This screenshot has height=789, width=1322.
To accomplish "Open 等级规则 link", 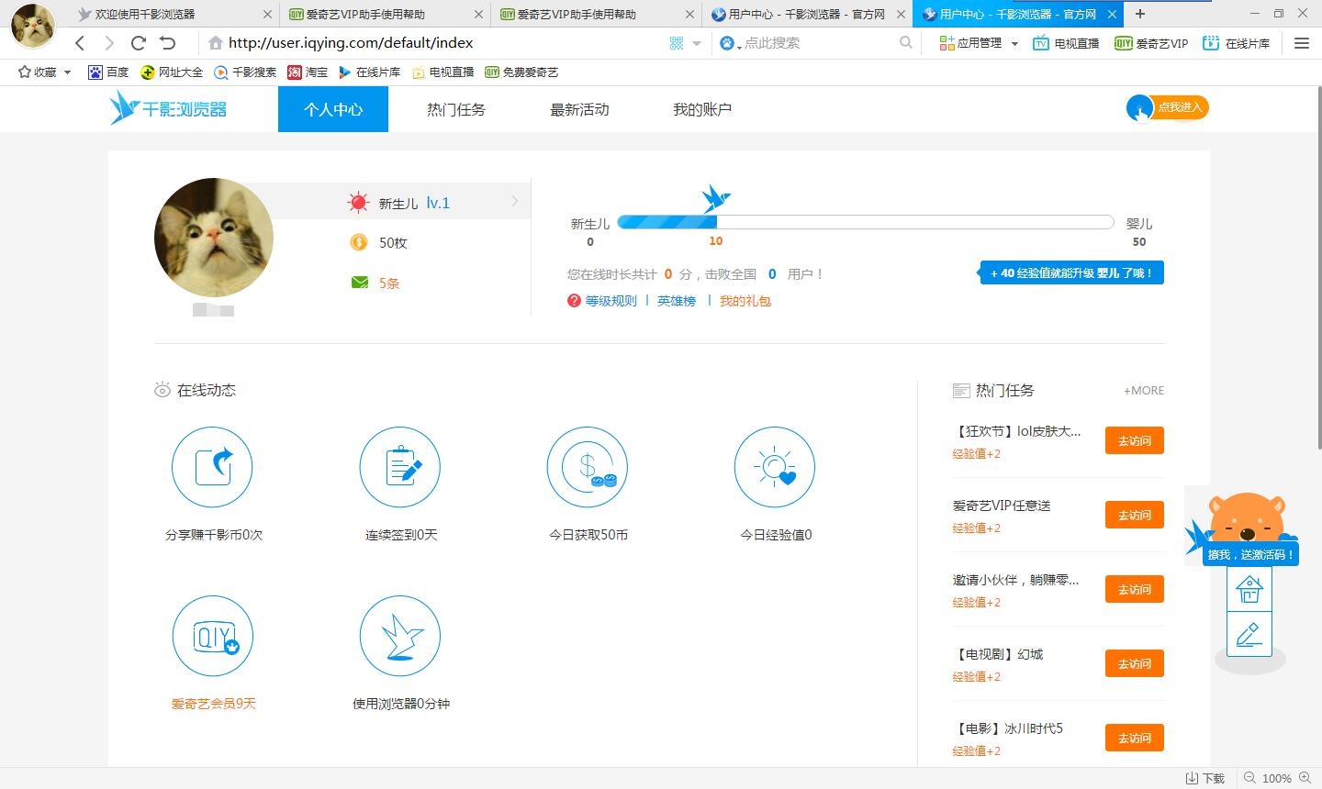I will click(611, 301).
